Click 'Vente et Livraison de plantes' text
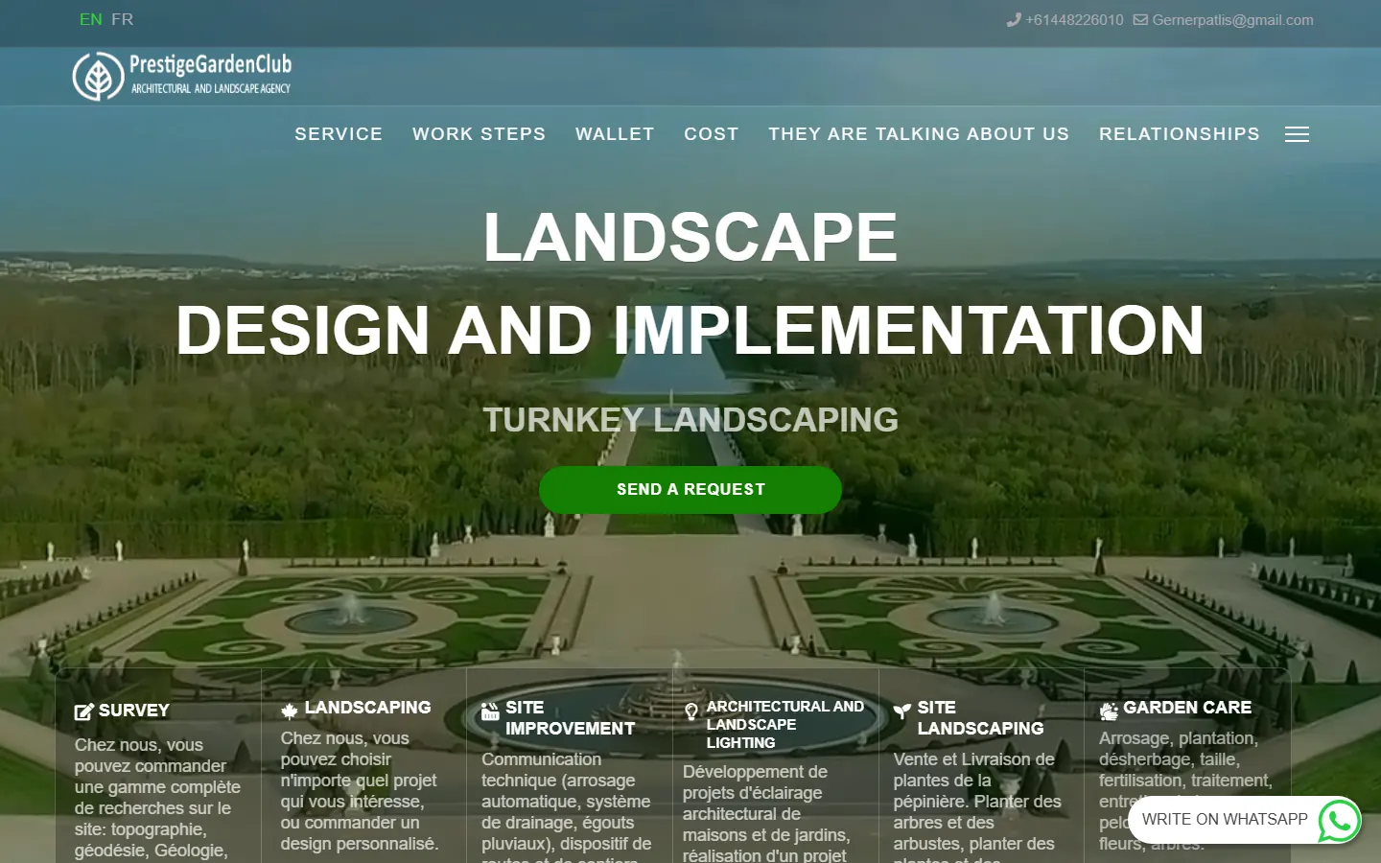Screen dimensions: 1381x863 click(x=977, y=806)
